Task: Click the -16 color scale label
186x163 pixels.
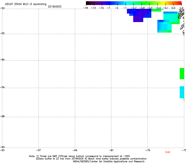Action: (85, 8)
